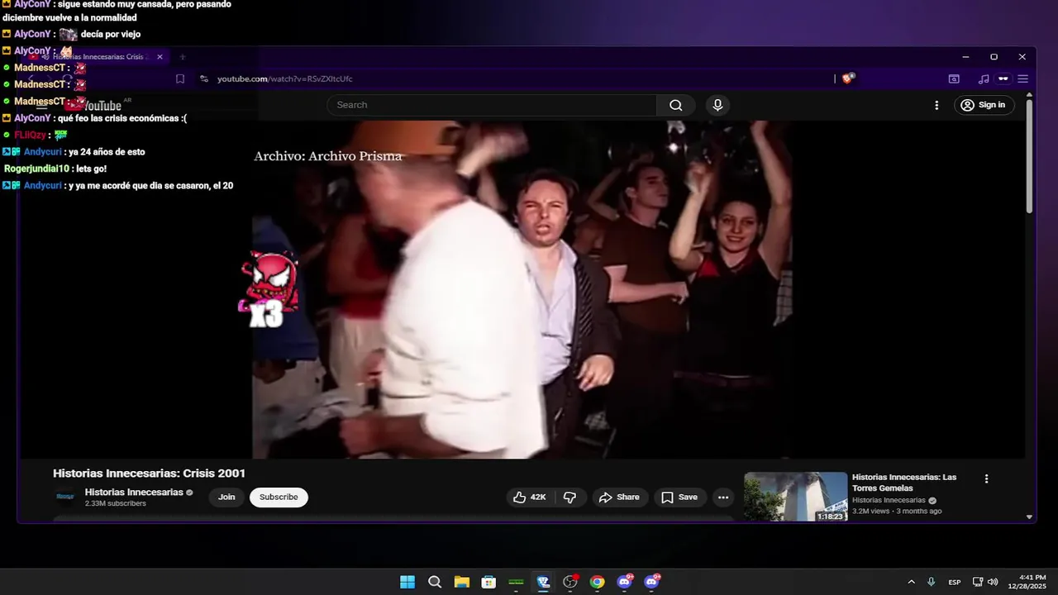This screenshot has height=595, width=1058.
Task: Open a new browser tab
Action: tap(183, 57)
